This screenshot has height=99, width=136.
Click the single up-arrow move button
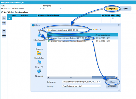point(4,18)
